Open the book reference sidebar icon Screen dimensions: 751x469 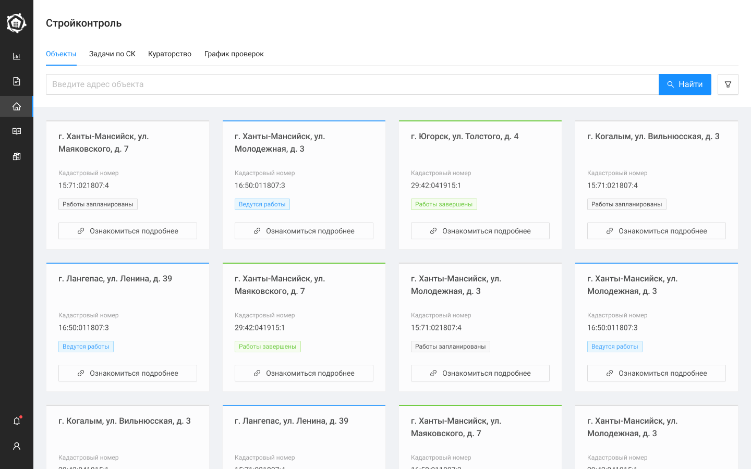pos(17,131)
